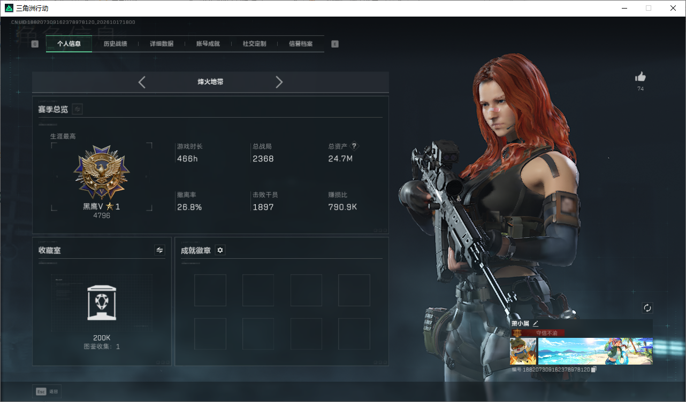This screenshot has height=402, width=686.
Task: Click the thumbs-up like icon
Action: [x=641, y=77]
